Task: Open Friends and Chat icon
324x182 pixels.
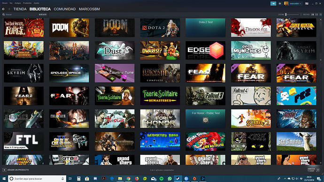Action: click(318, 170)
